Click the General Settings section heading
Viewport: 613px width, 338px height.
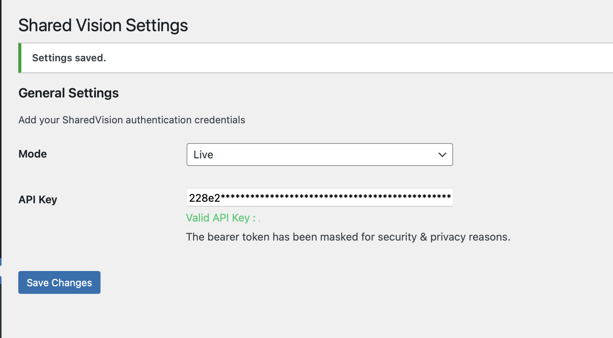(x=69, y=93)
